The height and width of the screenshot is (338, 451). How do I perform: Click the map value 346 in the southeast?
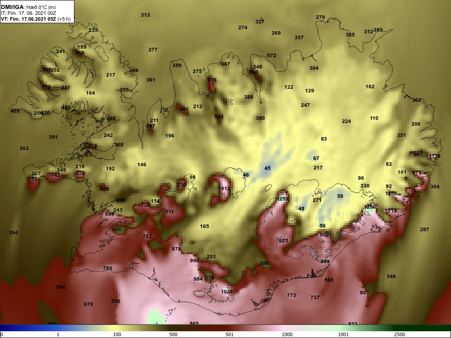click(391, 276)
